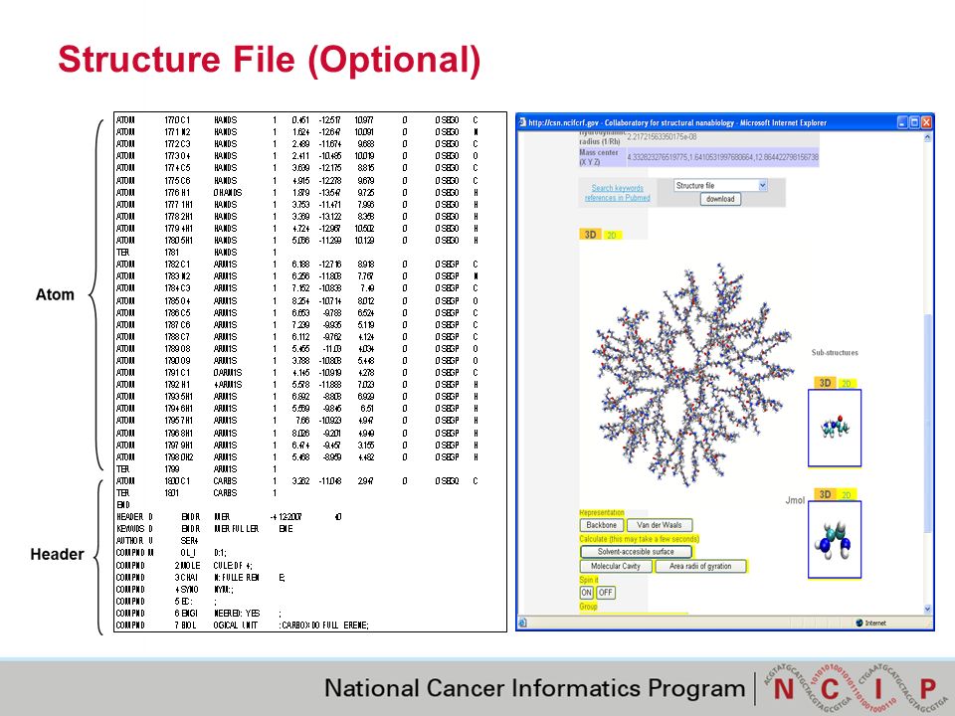Click the Calculate (this may take a few seconds) label
Image resolution: width=955 pixels, height=716 pixels.
coord(639,539)
